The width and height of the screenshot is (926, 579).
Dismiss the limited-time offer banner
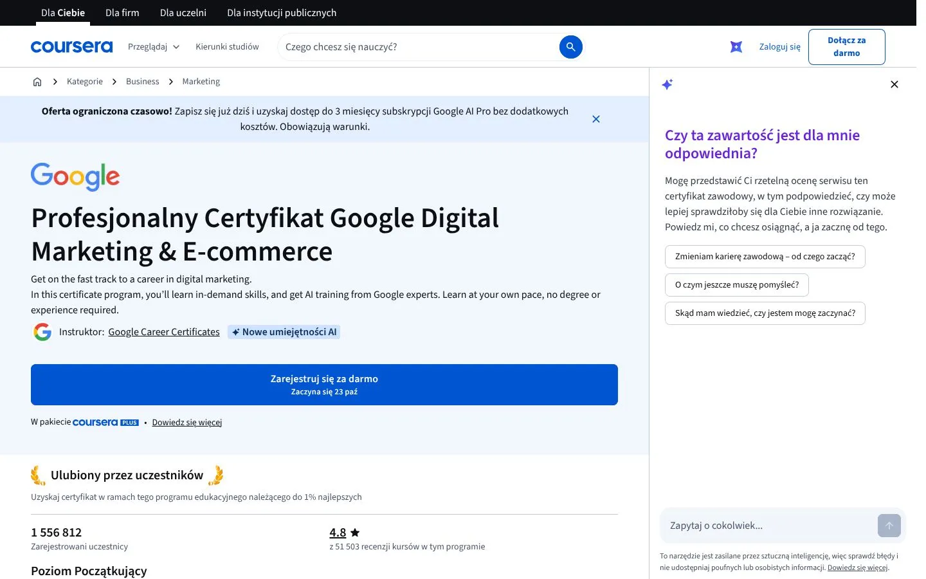coord(596,119)
